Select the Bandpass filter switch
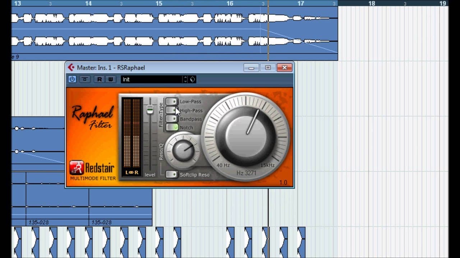460x258 pixels. point(172,119)
